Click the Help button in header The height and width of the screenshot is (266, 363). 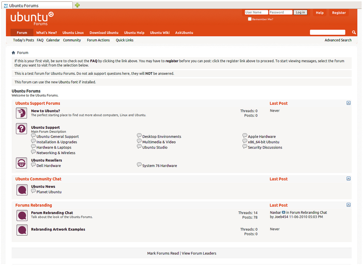click(319, 13)
